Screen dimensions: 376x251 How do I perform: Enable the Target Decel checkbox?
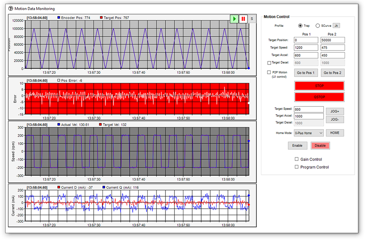click(269, 63)
